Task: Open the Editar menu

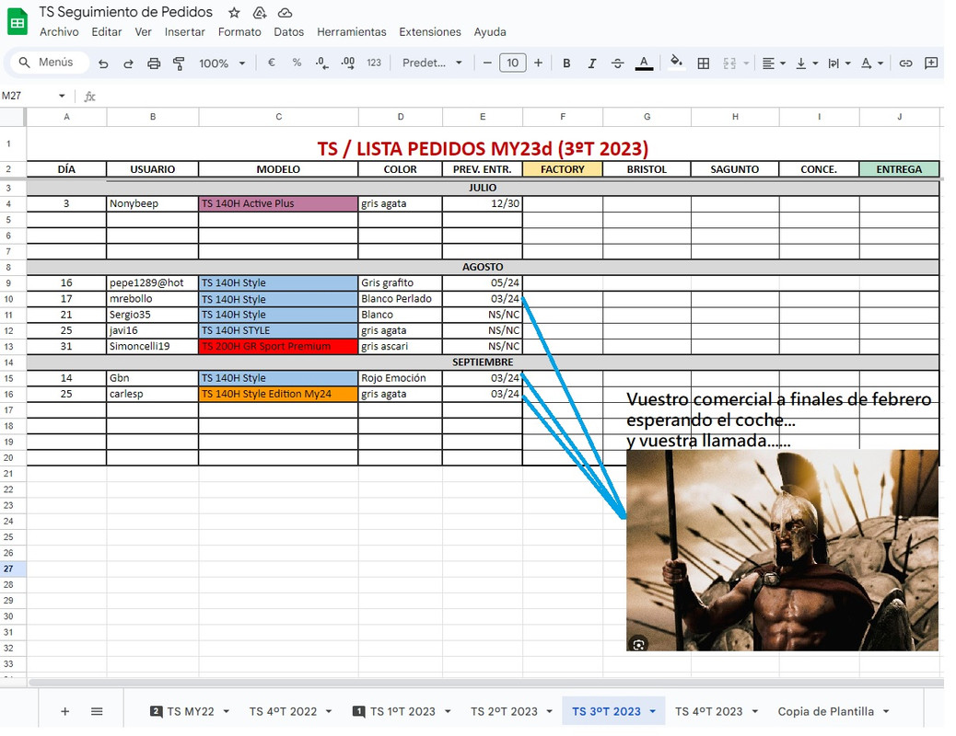Action: [107, 31]
